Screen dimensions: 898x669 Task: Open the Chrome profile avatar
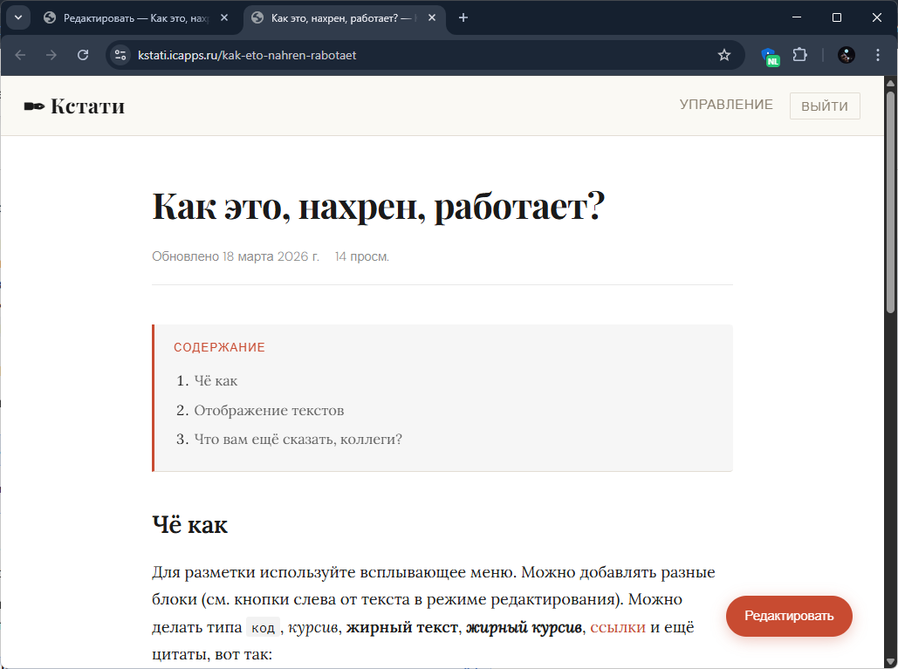pos(846,55)
